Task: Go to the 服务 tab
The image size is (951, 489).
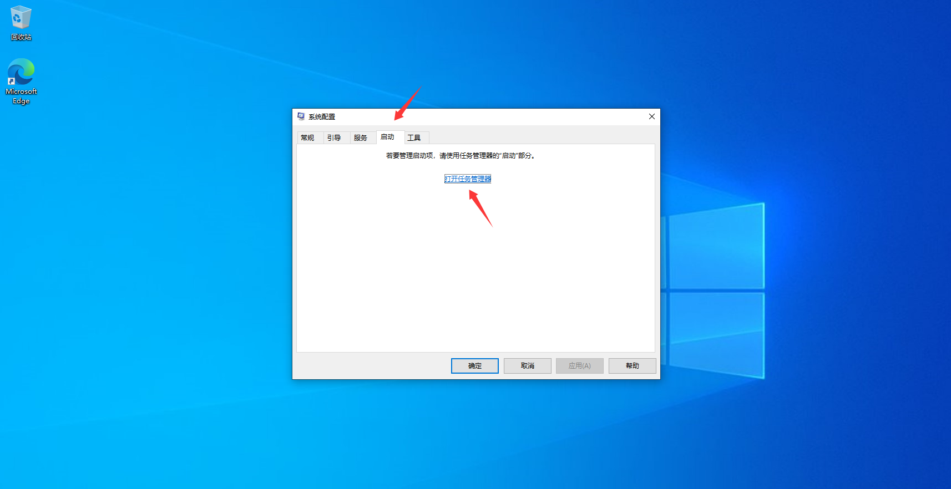Action: [x=361, y=138]
